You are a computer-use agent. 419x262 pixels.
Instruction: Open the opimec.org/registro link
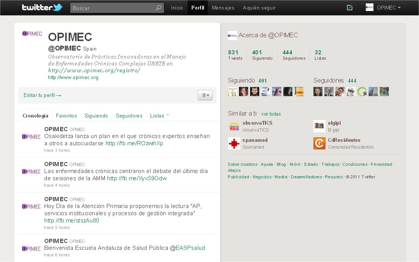pyautogui.click(x=94, y=70)
